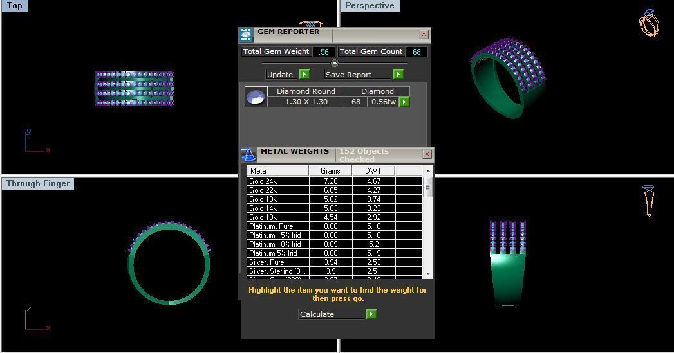Screen dimensions: 674x353
Task: Click the 8.09 grams value for Platinum 10% Irid
Action: click(330, 244)
